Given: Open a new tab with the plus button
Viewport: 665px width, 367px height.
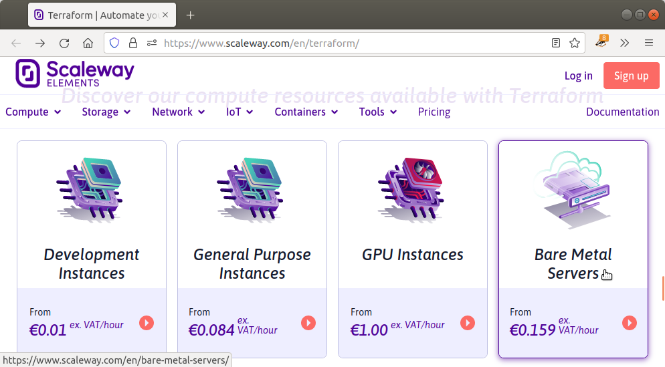Looking at the screenshot, I should tap(191, 15).
